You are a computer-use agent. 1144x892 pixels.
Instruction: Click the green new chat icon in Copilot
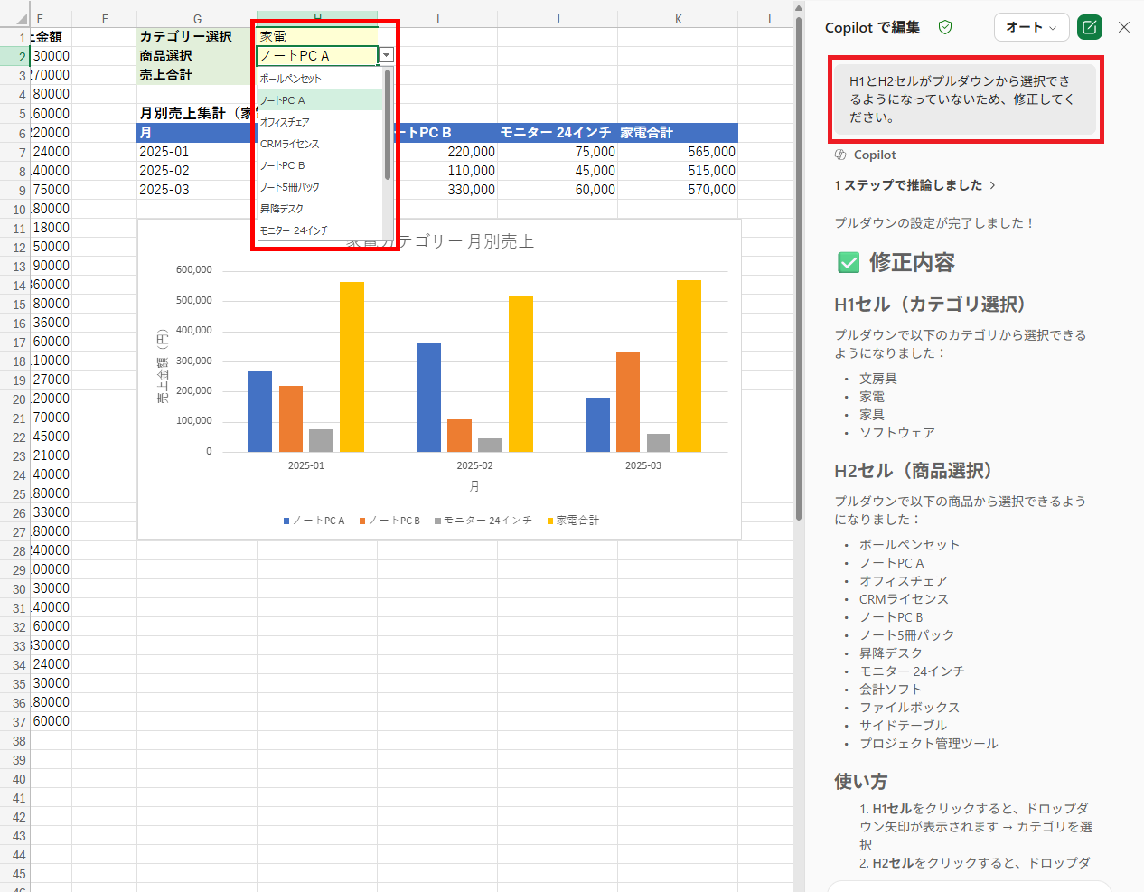click(x=1090, y=27)
